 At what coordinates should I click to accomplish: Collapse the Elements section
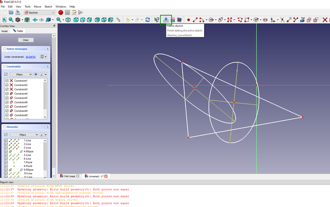coord(48,127)
